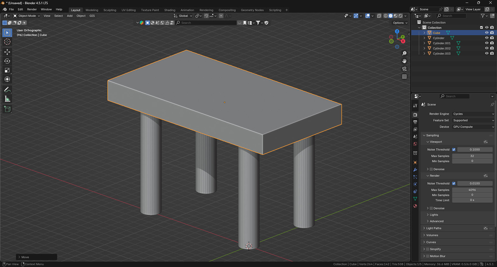The height and width of the screenshot is (267, 497).
Task: Hide Cylinder.001 in viewport via eye
Action: coord(487,43)
